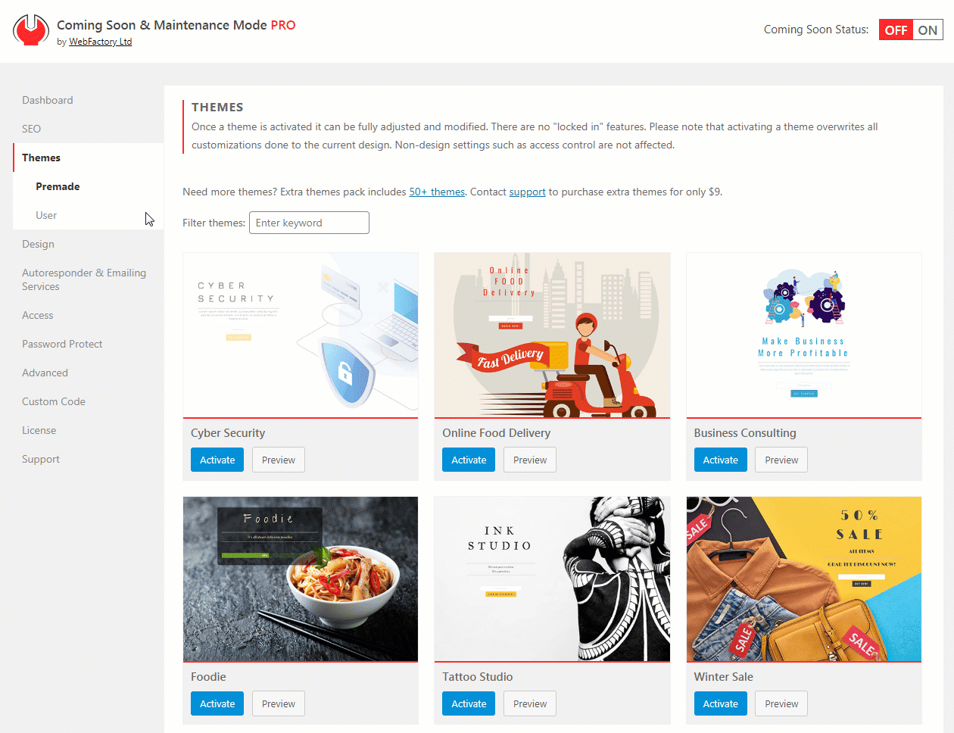Switch Coming Soon status to ON
The image size is (954, 733).
click(927, 30)
